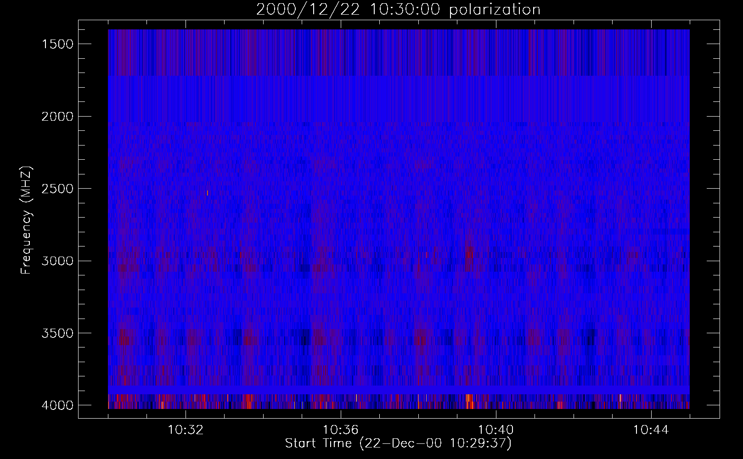This screenshot has width=743, height=459.
Task: Click the 1500 frequency tick label
Action: 57,44
